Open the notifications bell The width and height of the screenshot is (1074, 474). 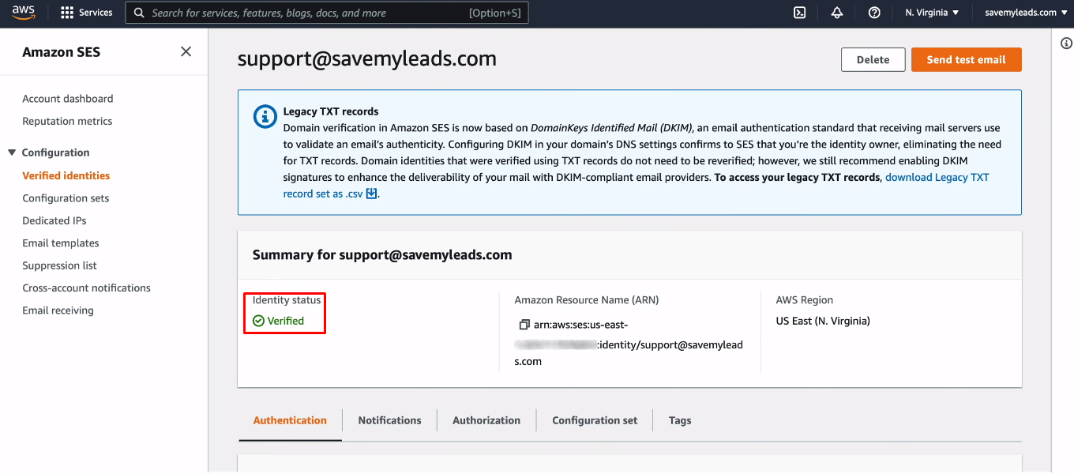click(837, 13)
